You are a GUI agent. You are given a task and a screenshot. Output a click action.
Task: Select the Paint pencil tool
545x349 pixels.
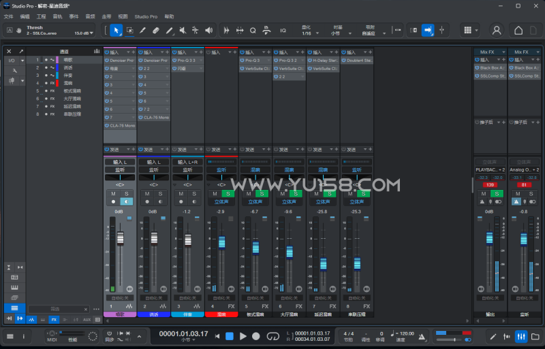coord(169,31)
